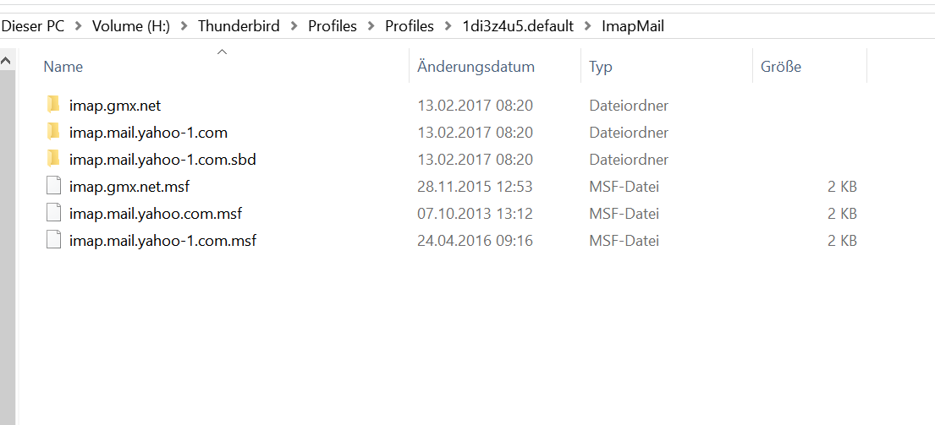Click the imap.mail.yahoo-1.com folder icon
935x425 pixels.
(x=53, y=133)
